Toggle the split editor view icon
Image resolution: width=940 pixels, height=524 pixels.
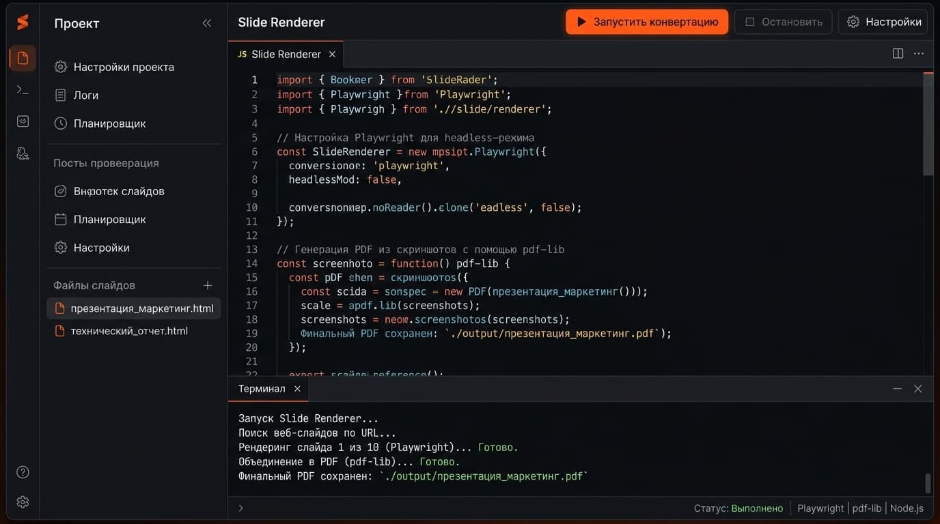coord(897,53)
